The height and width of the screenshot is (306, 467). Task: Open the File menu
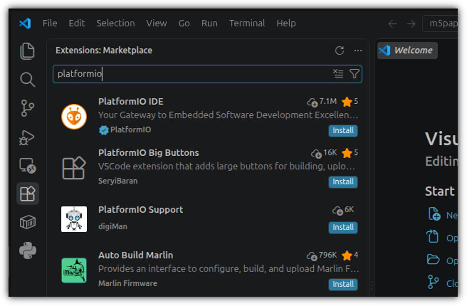click(50, 23)
